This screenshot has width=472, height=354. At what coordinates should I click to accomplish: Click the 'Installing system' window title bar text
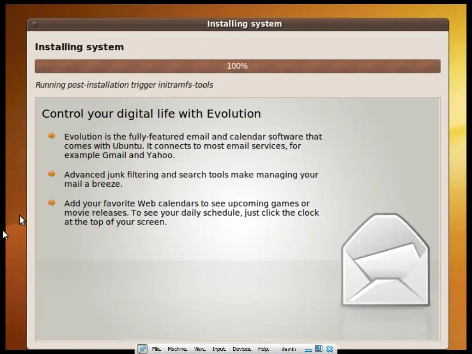pyautogui.click(x=244, y=24)
